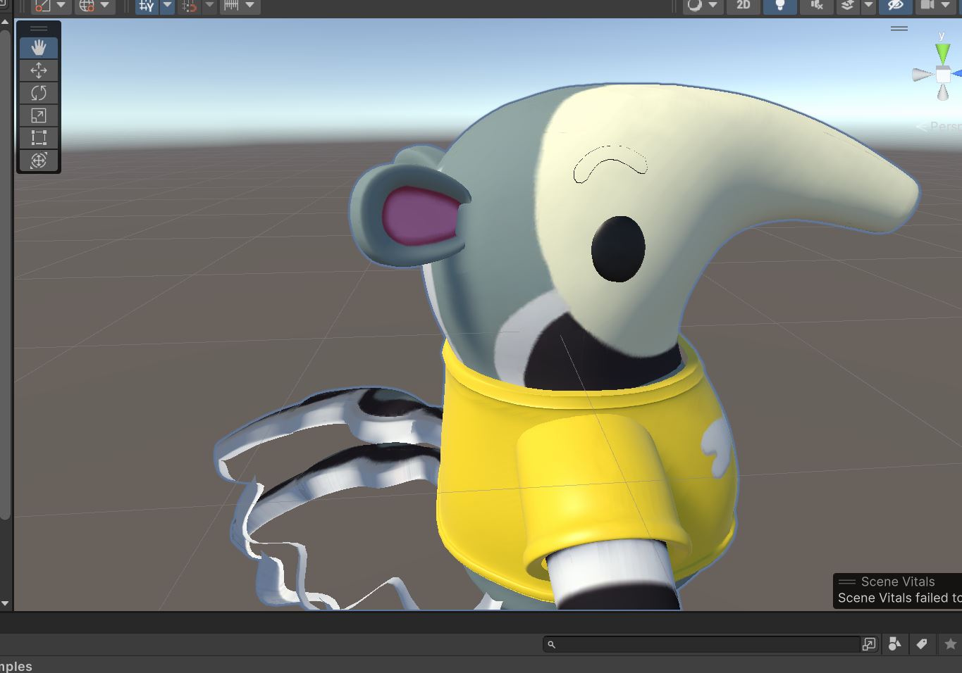962x673 pixels.
Task: Click the Y axis cone on the orientation gizmo
Action: pyautogui.click(x=942, y=53)
